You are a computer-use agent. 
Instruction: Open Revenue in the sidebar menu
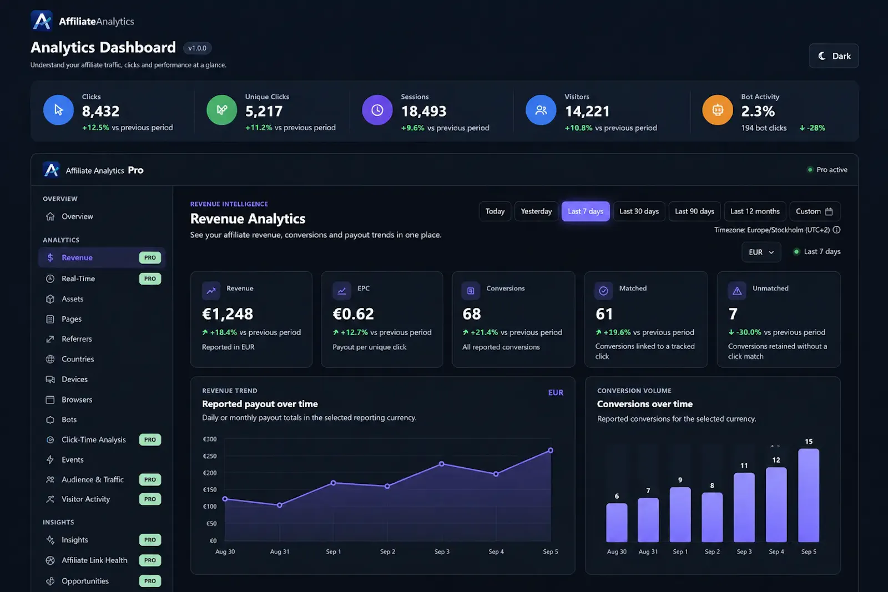coord(102,257)
